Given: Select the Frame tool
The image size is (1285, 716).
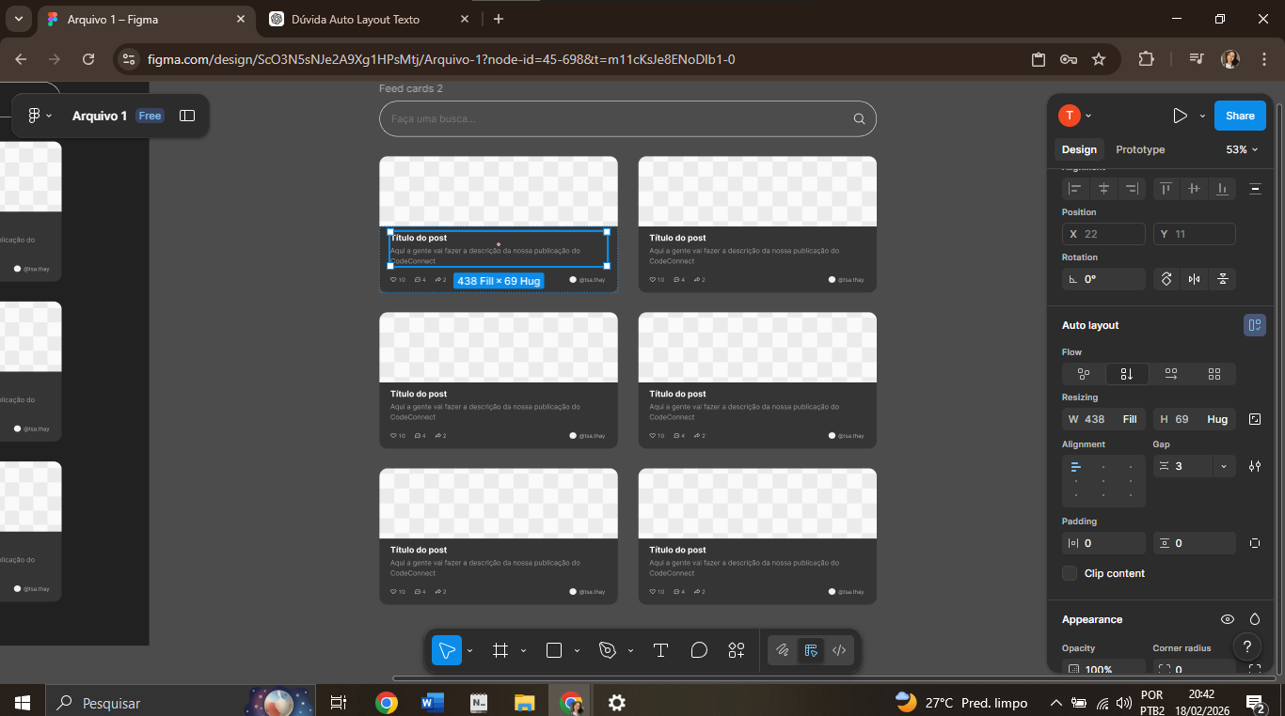Looking at the screenshot, I should (500, 650).
